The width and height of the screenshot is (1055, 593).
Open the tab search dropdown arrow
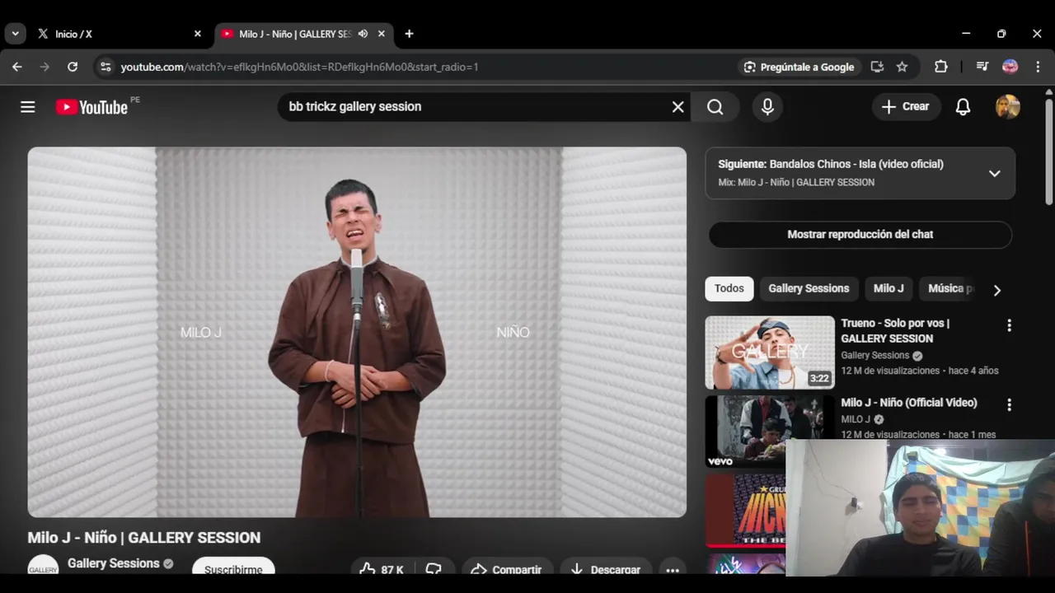click(x=15, y=34)
